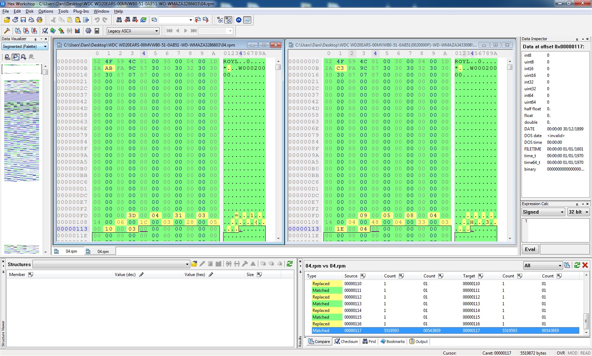This screenshot has width=592, height=356.
Task: Select the Replaced row at source 00000110
Action: coord(445,284)
